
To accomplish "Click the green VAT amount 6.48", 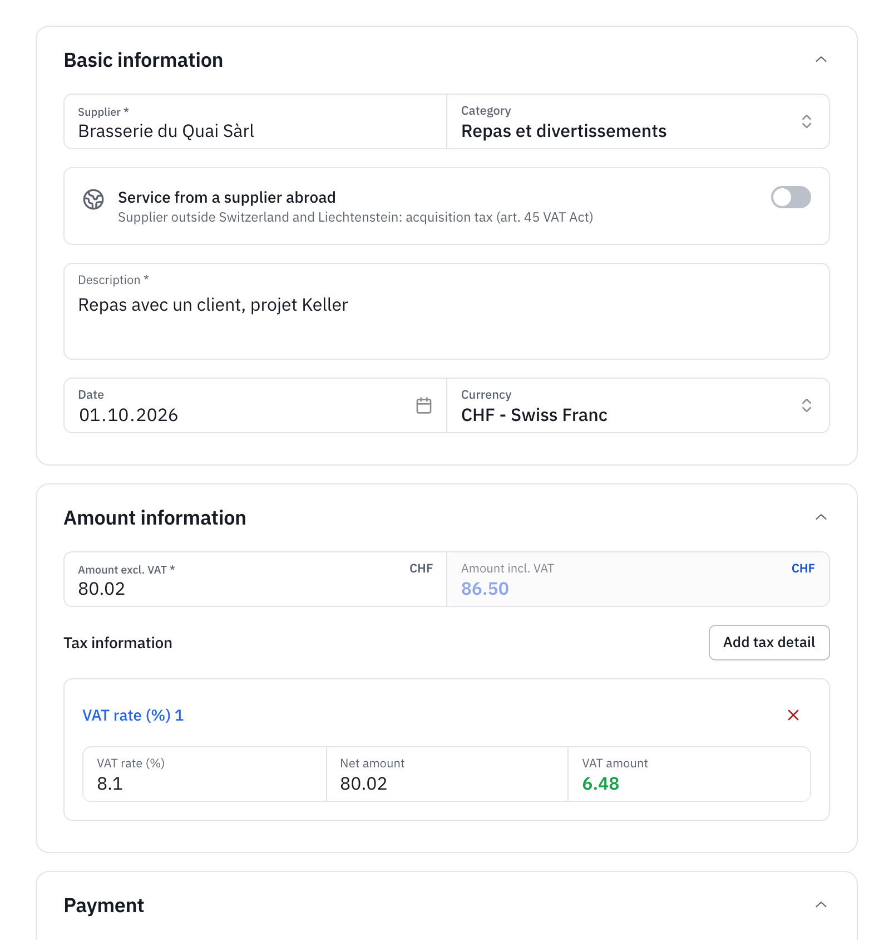I will click(x=600, y=784).
